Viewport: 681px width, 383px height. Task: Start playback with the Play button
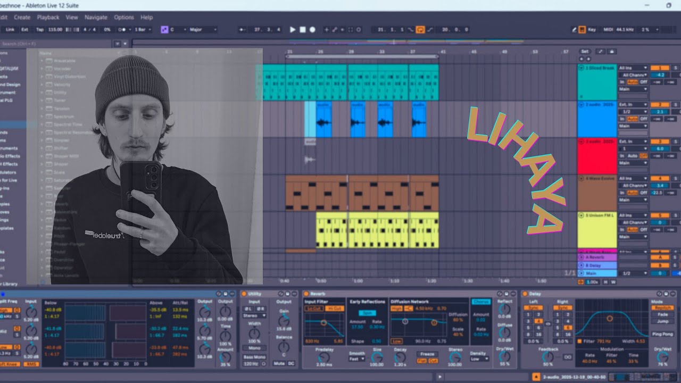(x=292, y=30)
